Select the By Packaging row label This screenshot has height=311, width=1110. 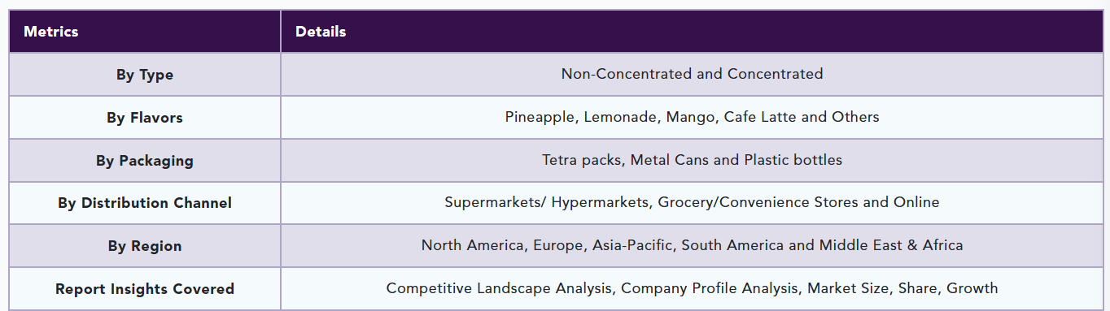point(145,161)
